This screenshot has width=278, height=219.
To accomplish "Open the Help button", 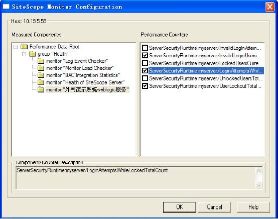I will [x=253, y=207].
